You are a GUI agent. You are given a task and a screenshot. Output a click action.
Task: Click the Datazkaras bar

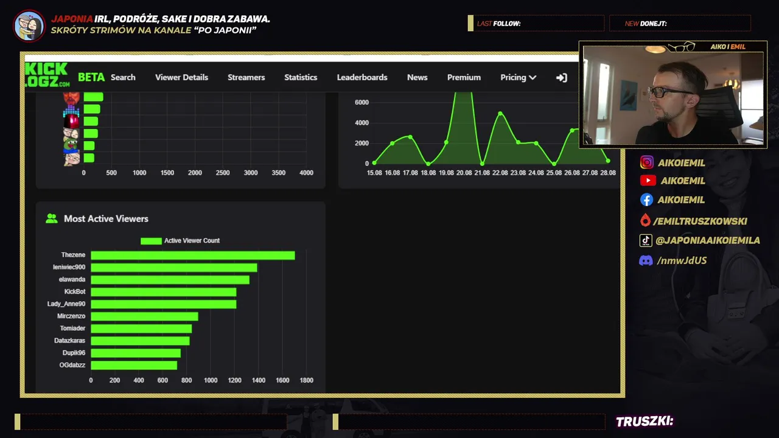coord(140,341)
